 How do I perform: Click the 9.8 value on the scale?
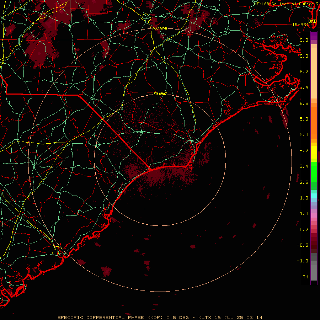[304, 40]
